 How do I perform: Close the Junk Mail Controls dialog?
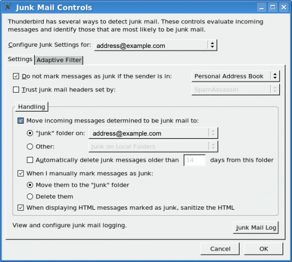[284, 8]
